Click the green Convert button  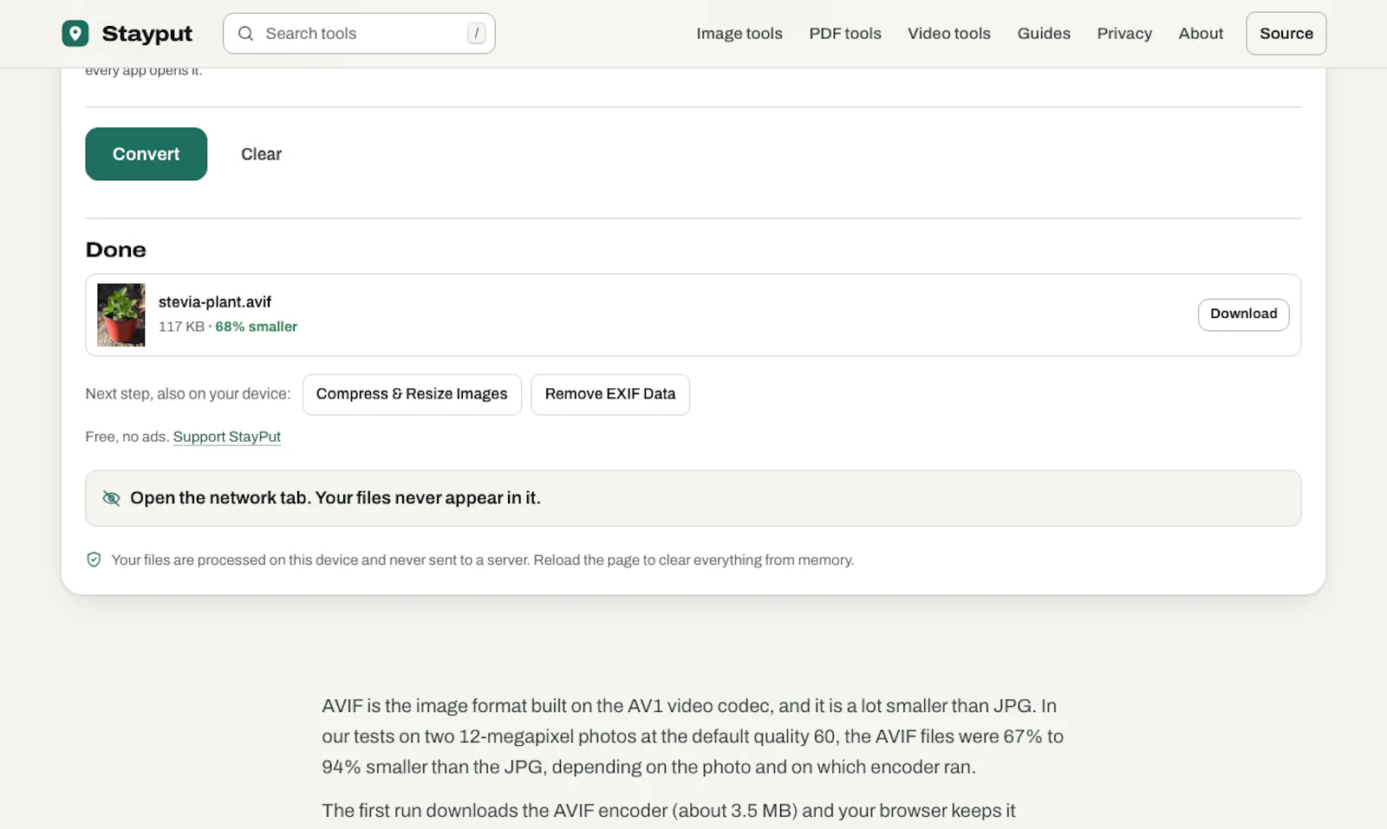(147, 154)
